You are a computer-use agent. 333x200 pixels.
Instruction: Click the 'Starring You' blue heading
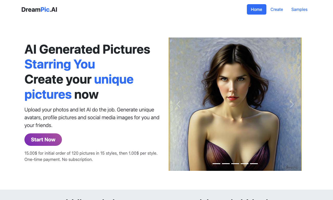click(x=60, y=64)
